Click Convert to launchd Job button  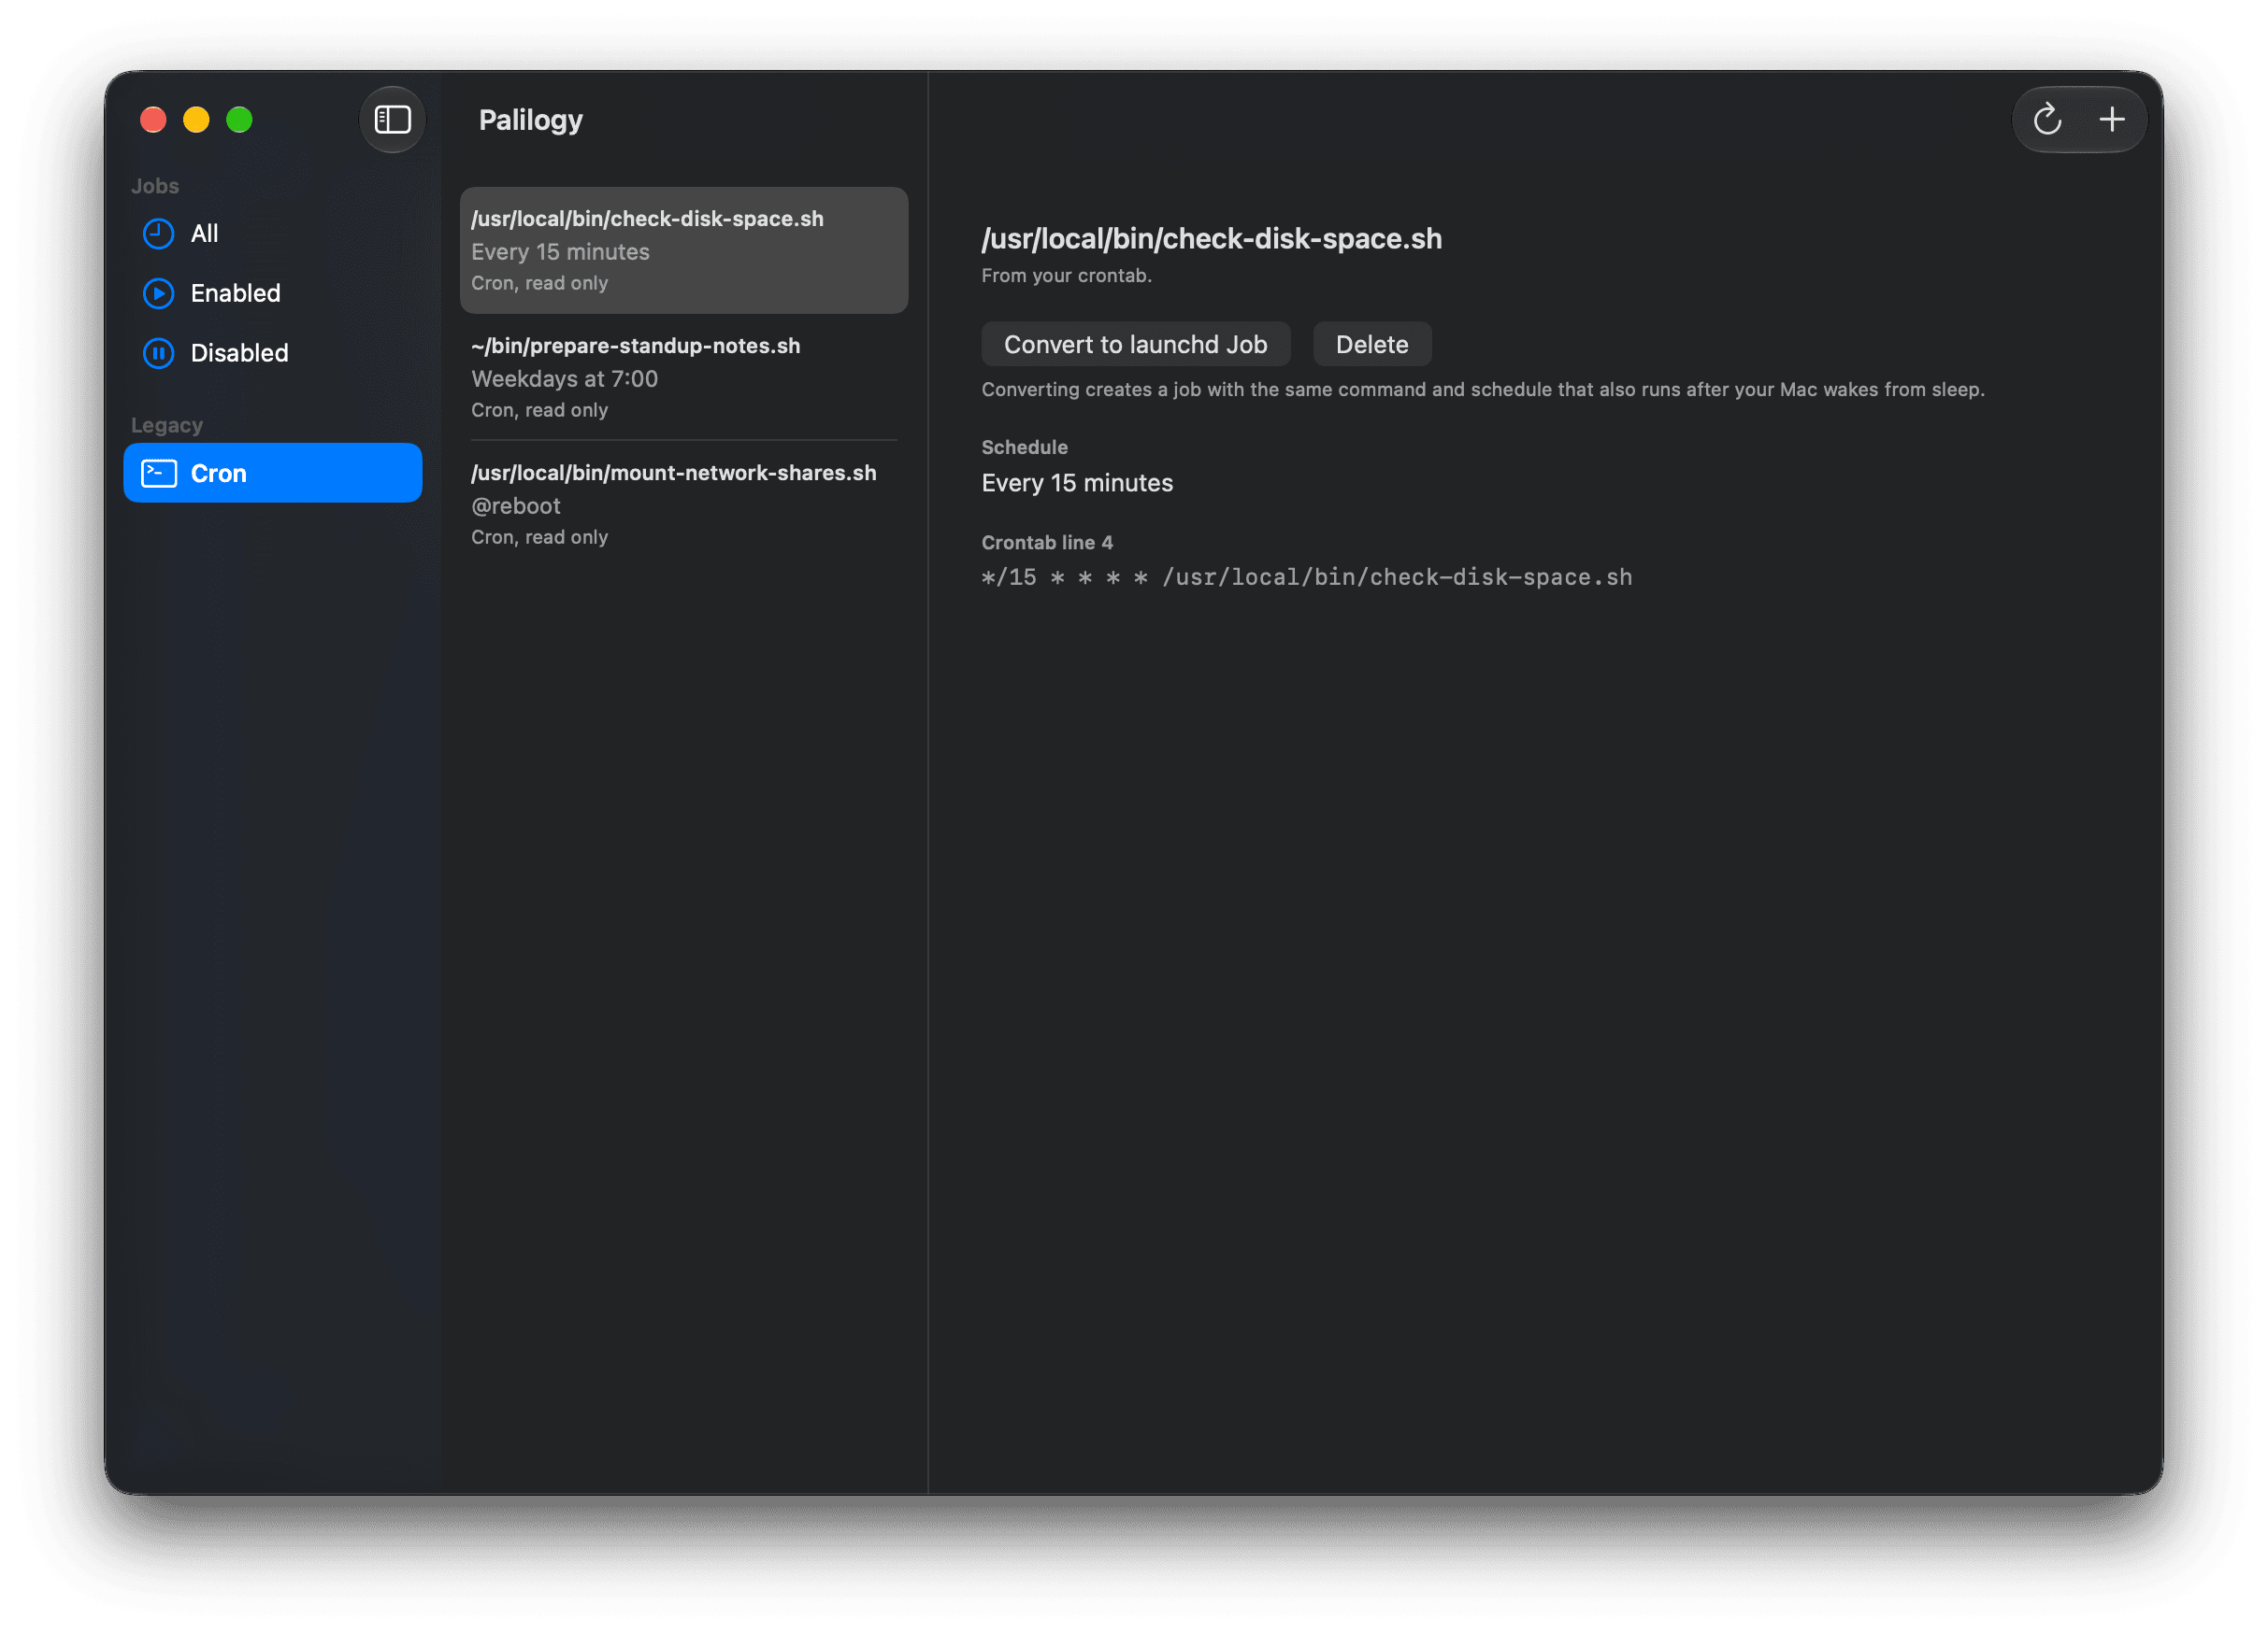coord(1135,344)
